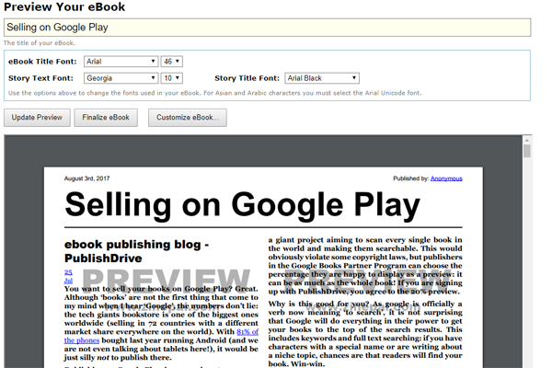Click the 'Preview Your eBook' heading
This screenshot has height=368, width=552.
(x=64, y=6)
